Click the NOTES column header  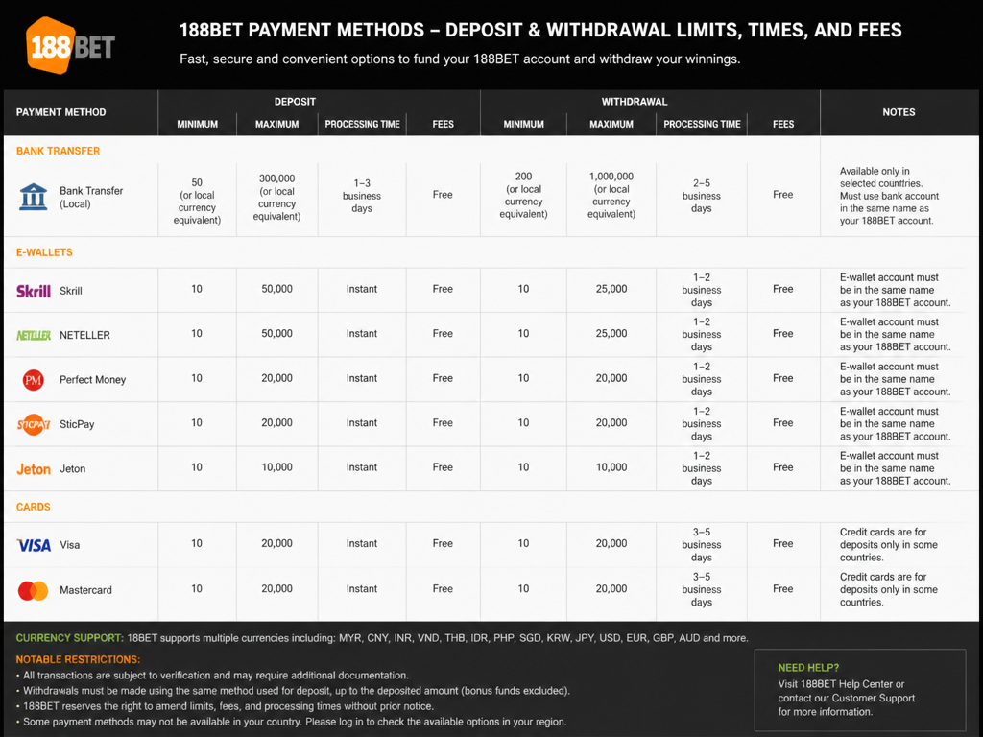899,112
